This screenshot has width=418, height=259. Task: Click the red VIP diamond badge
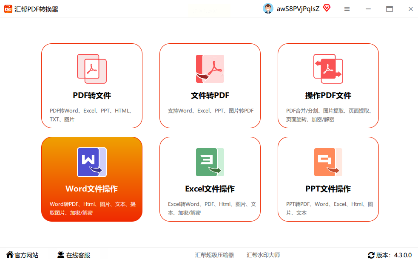click(x=327, y=8)
